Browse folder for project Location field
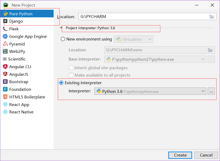Screen dimensions: 220x161 212,17
